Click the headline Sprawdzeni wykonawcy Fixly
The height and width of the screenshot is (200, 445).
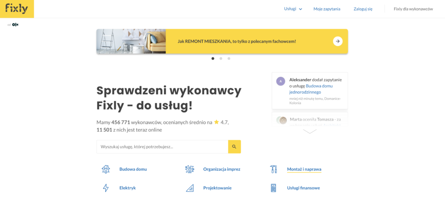pyautogui.click(x=169, y=98)
